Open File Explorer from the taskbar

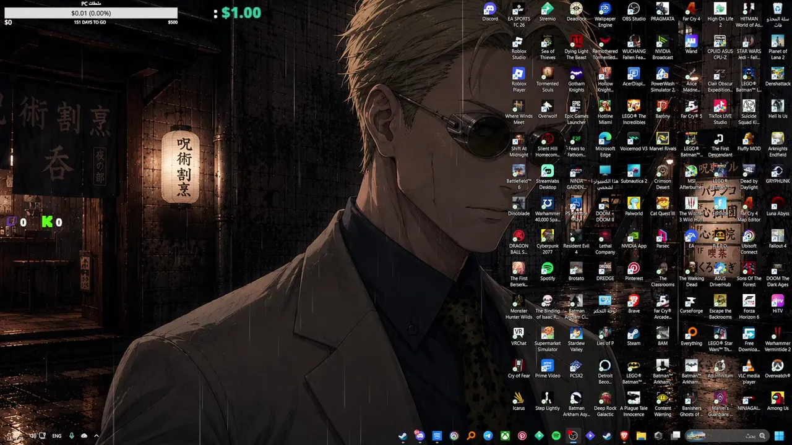click(x=641, y=436)
